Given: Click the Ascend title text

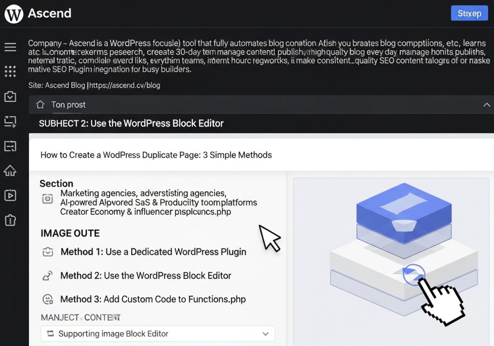Looking at the screenshot, I should pyautogui.click(x=50, y=13).
